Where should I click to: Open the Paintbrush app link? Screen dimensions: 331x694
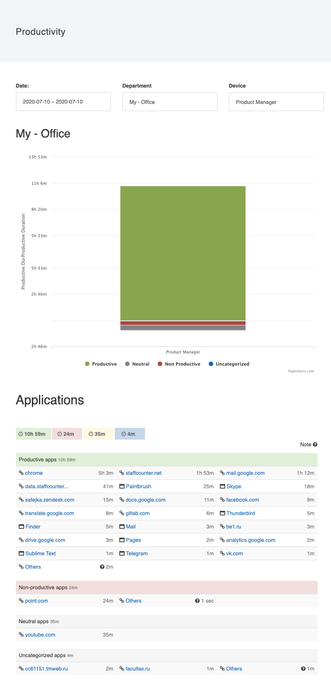pyautogui.click(x=139, y=487)
